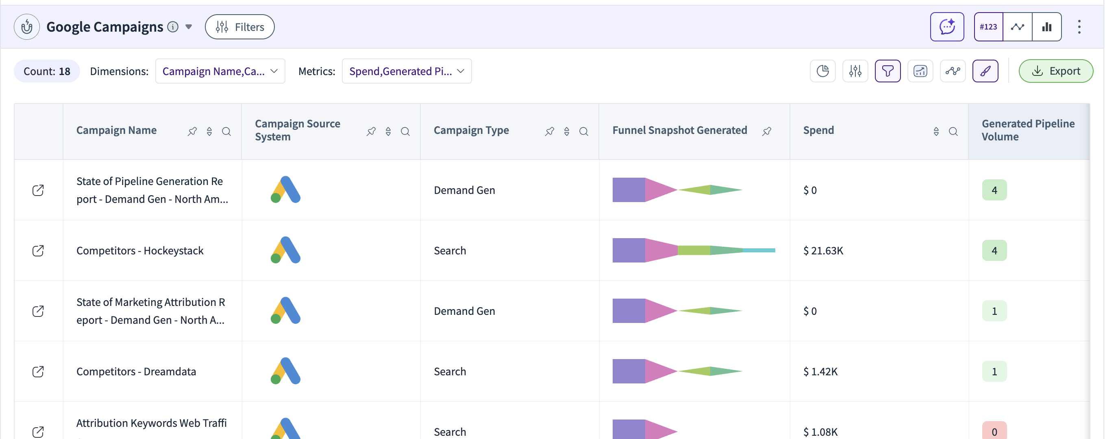Pin the Campaign Name column

[192, 131]
